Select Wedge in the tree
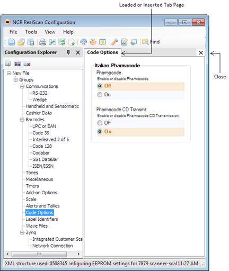229x271 pixels. [x=40, y=100]
